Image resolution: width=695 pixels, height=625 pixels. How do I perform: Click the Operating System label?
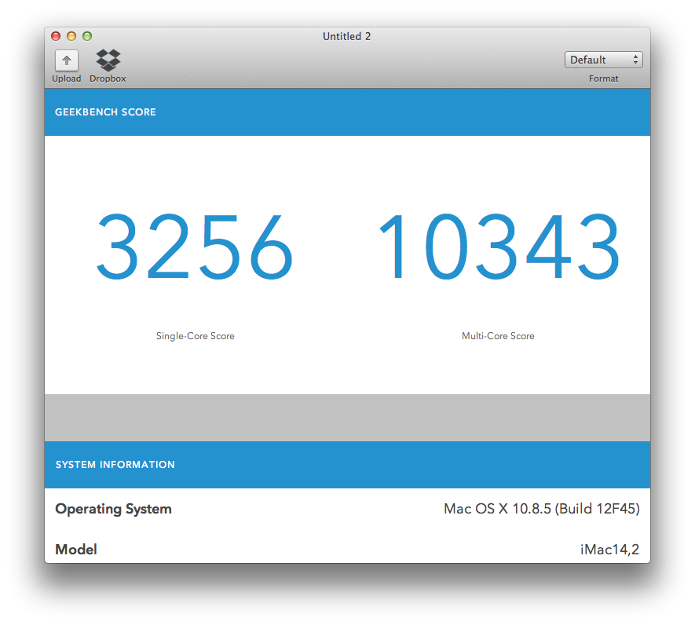(113, 509)
